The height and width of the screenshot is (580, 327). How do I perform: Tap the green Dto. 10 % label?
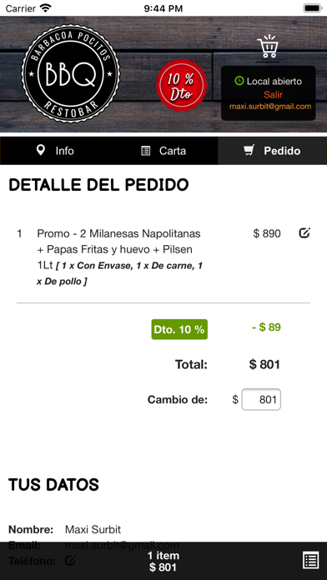(x=179, y=329)
